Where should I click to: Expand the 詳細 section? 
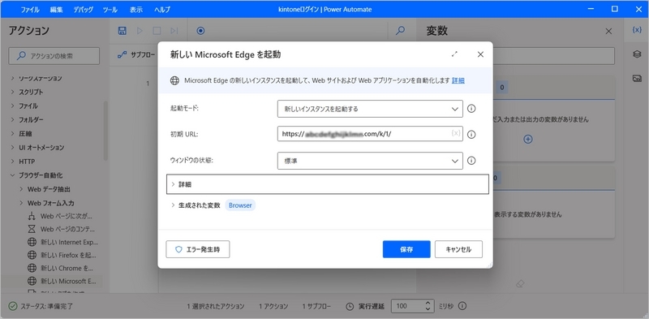328,184
